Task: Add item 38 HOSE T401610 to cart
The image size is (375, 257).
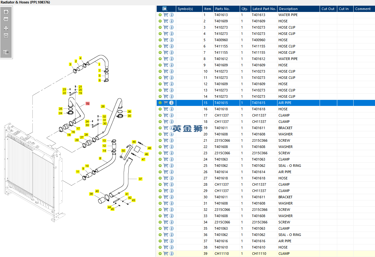Action: tap(166, 247)
